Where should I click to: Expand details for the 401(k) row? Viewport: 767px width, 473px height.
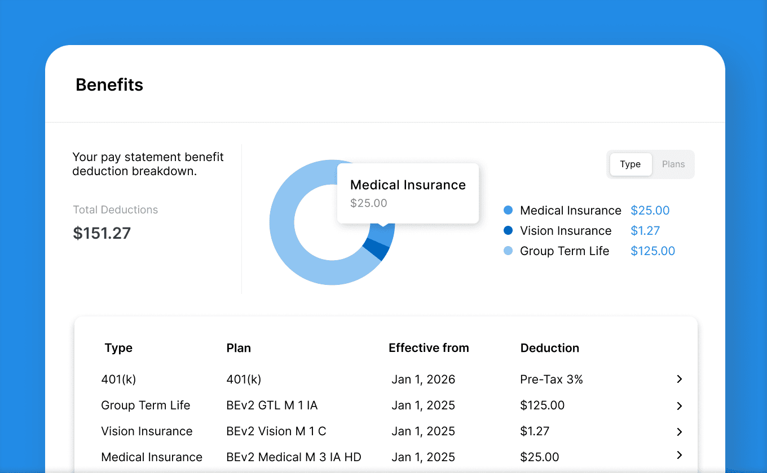[679, 379]
